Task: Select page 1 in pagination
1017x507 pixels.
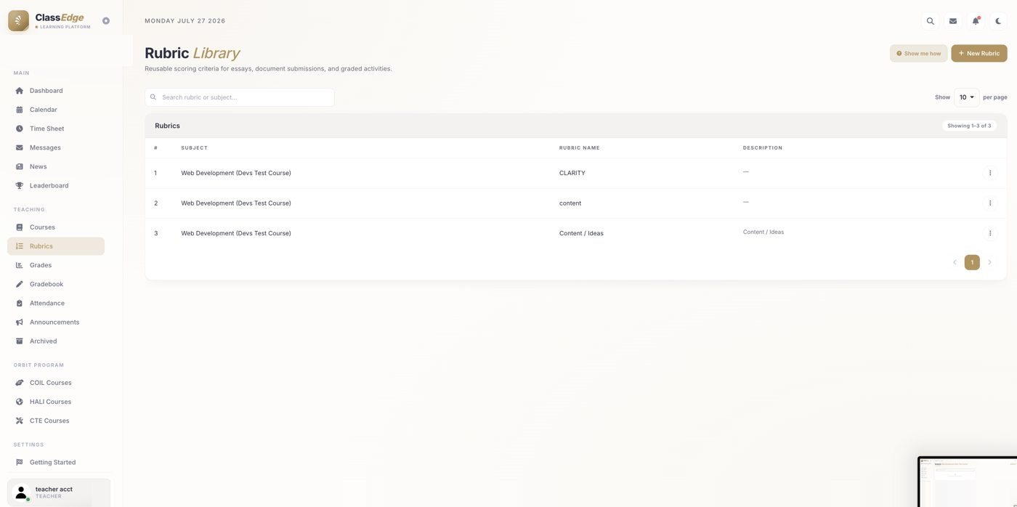Action: coord(972,262)
